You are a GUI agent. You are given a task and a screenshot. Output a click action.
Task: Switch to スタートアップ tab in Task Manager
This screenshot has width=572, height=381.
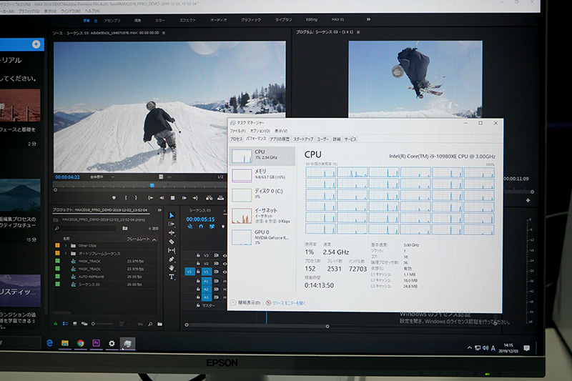[303, 139]
